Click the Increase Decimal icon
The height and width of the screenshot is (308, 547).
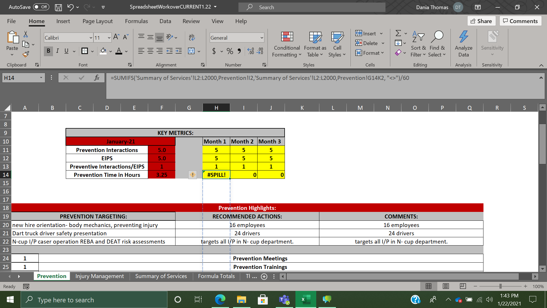coord(251,51)
